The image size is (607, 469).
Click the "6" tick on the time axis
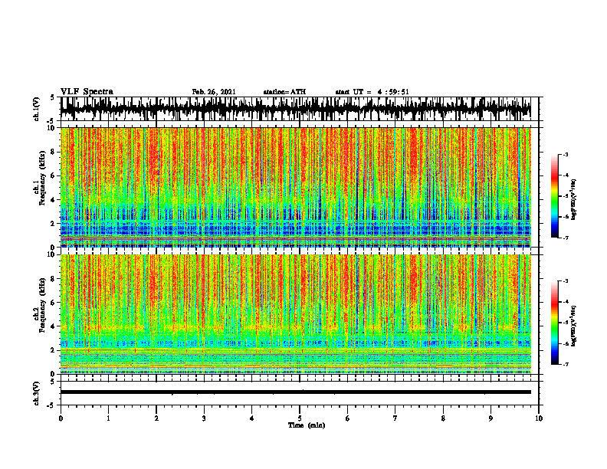(x=348, y=418)
